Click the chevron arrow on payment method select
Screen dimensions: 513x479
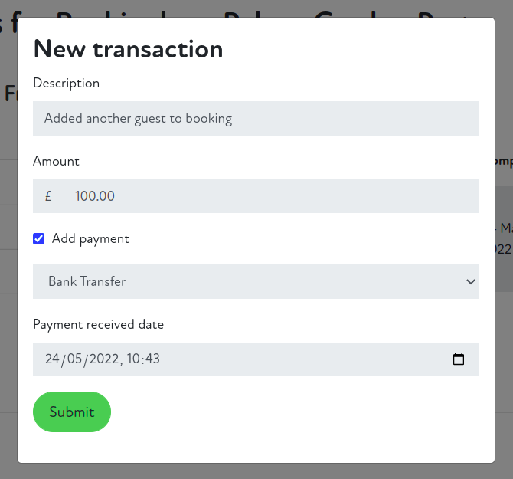tap(470, 282)
